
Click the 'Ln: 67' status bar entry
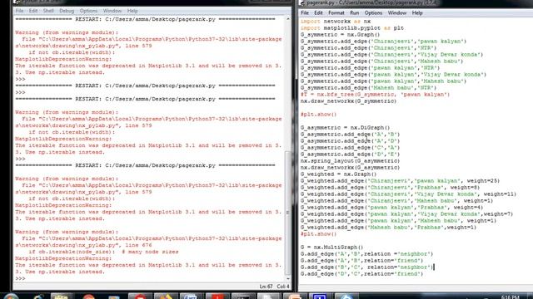(x=266, y=287)
